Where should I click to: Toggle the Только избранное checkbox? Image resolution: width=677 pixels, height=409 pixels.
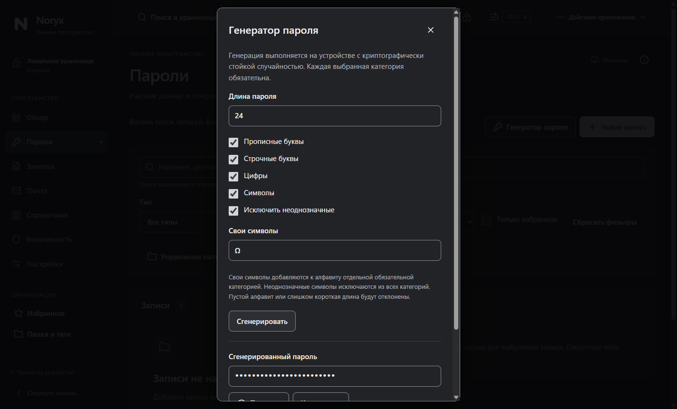486,220
